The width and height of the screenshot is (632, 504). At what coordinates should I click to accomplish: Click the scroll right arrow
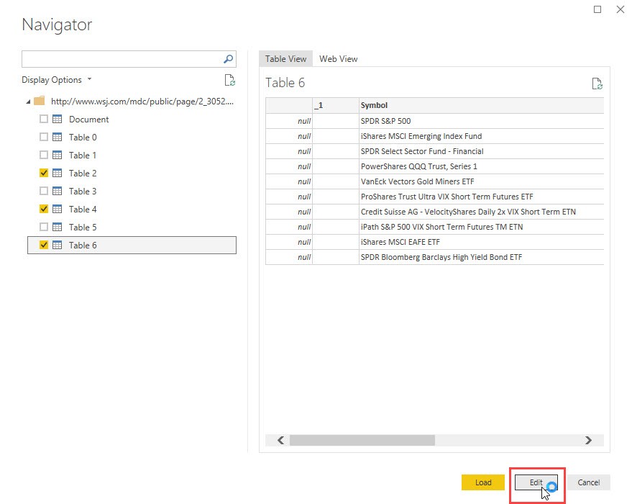(x=588, y=440)
